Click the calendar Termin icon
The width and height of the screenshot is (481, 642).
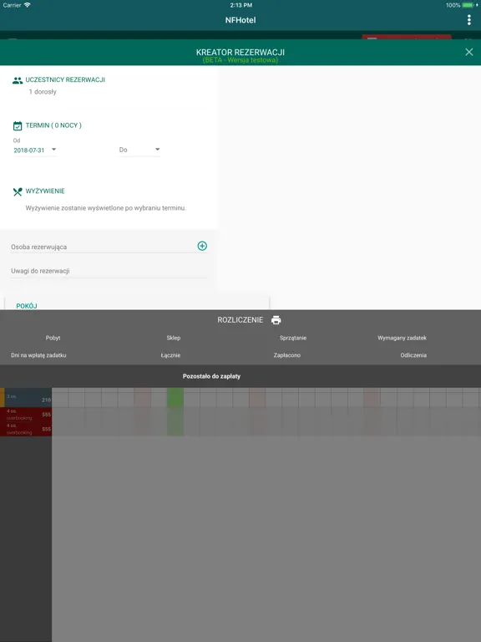coord(18,125)
